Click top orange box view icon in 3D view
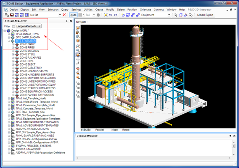Viewport: 239px width, 168px height. (78, 28)
